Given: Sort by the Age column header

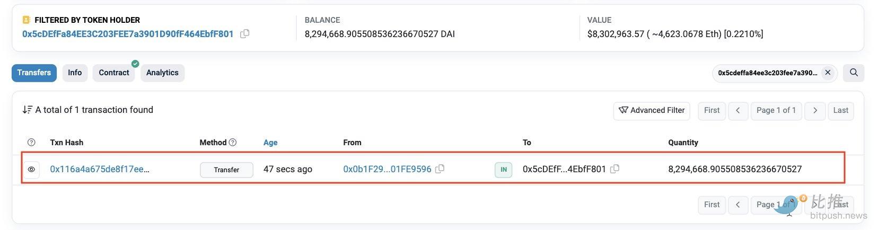Looking at the screenshot, I should coord(270,143).
